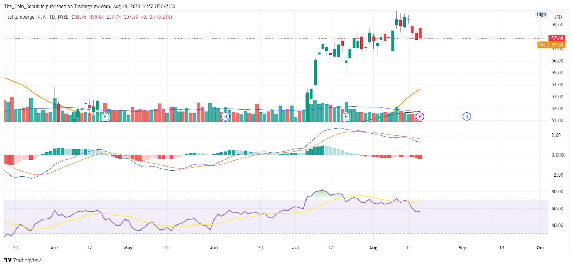Click the red 57.89 current price label

557,38
